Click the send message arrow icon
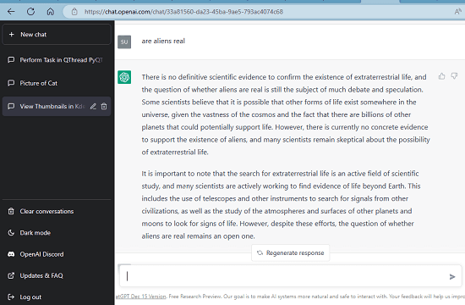This screenshot has height=305, width=465. click(x=452, y=277)
